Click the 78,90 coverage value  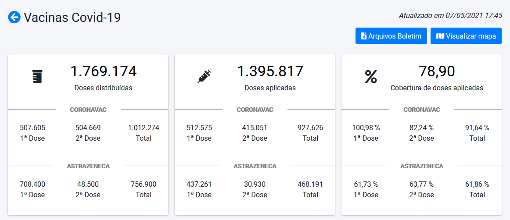pos(437,71)
